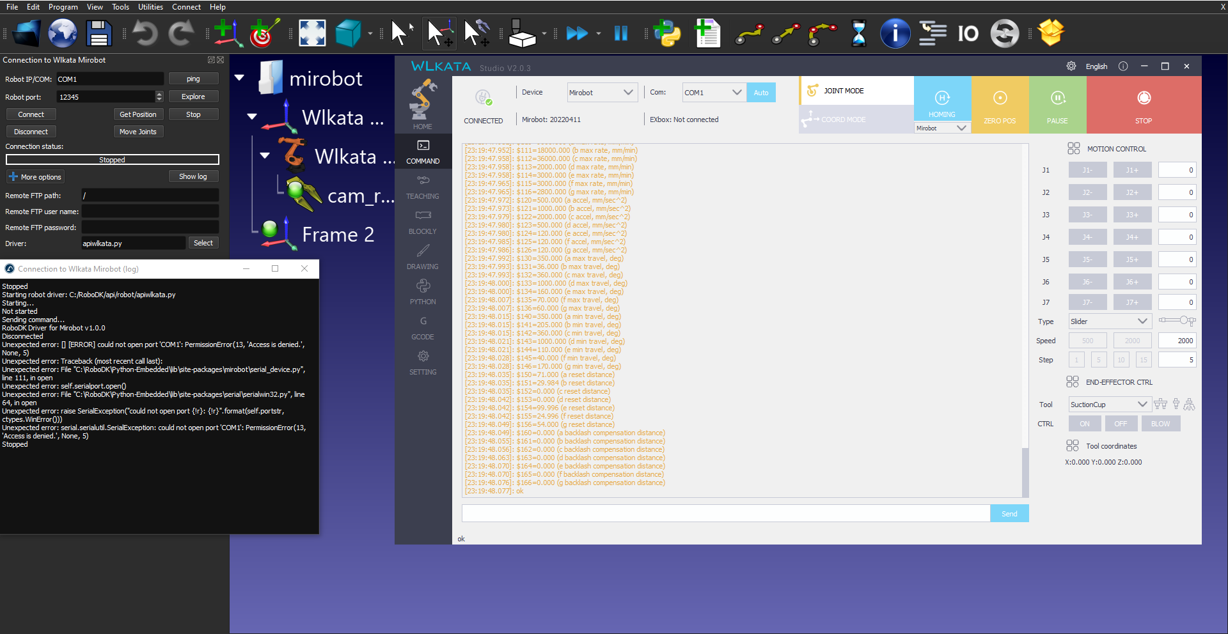This screenshot has height=634, width=1228.
Task: Open the Com port COM1 dropdown
Action: [x=712, y=93]
